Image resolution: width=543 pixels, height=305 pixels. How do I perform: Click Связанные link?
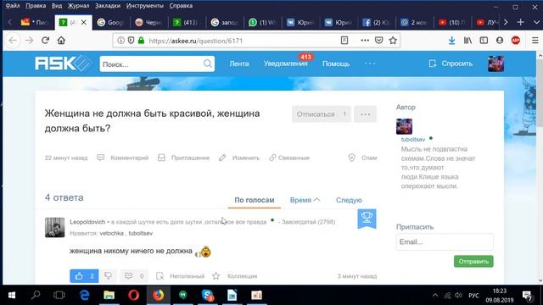[289, 158]
